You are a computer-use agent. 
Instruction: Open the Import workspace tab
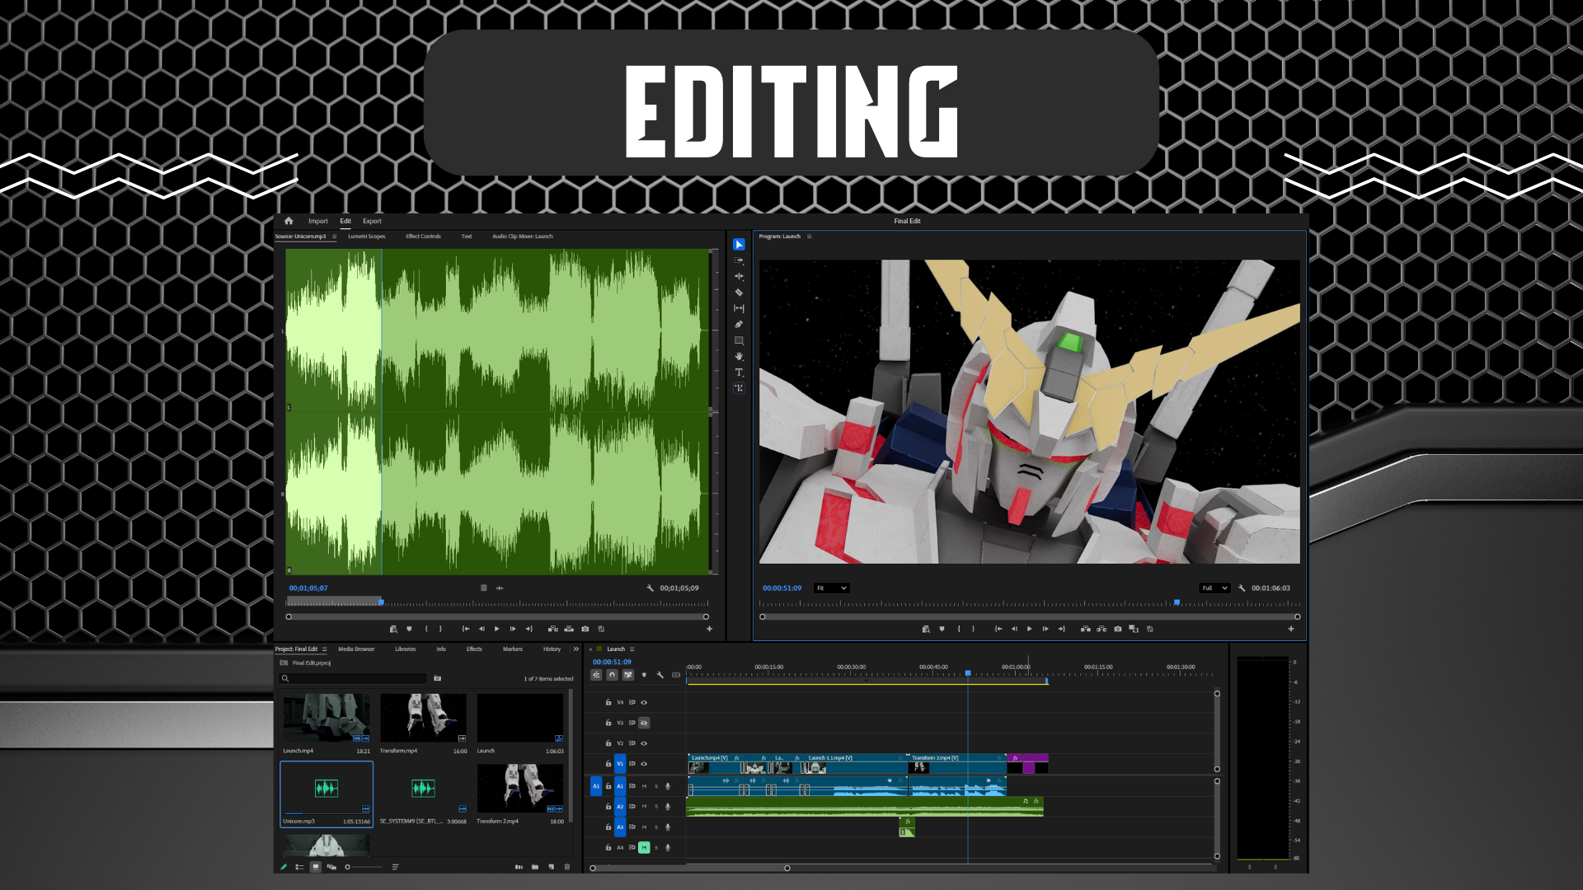coord(318,221)
